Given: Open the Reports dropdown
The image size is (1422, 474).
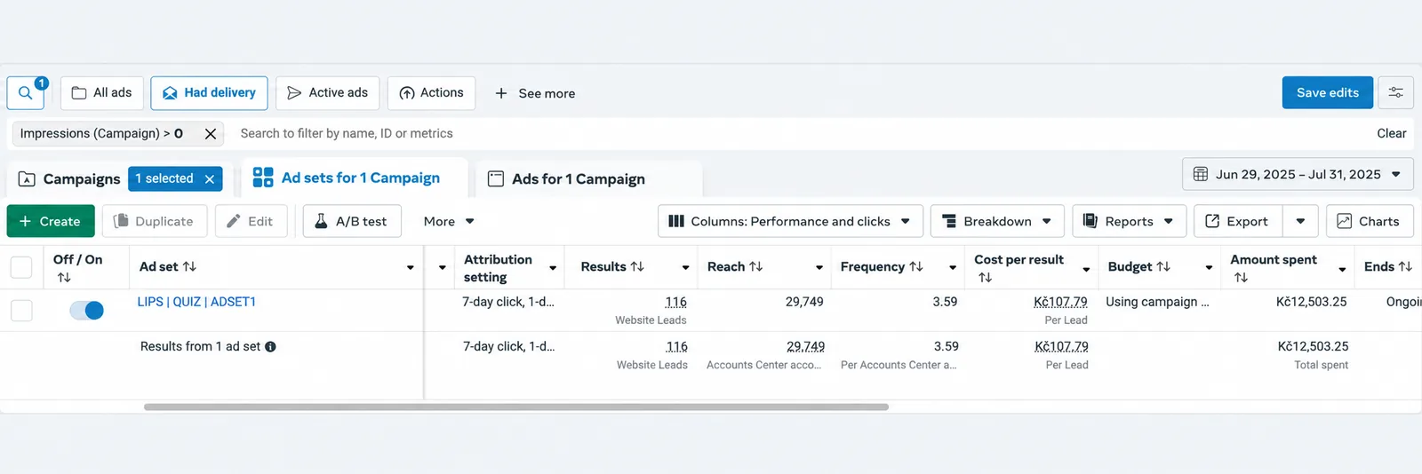Looking at the screenshot, I should click(1129, 221).
